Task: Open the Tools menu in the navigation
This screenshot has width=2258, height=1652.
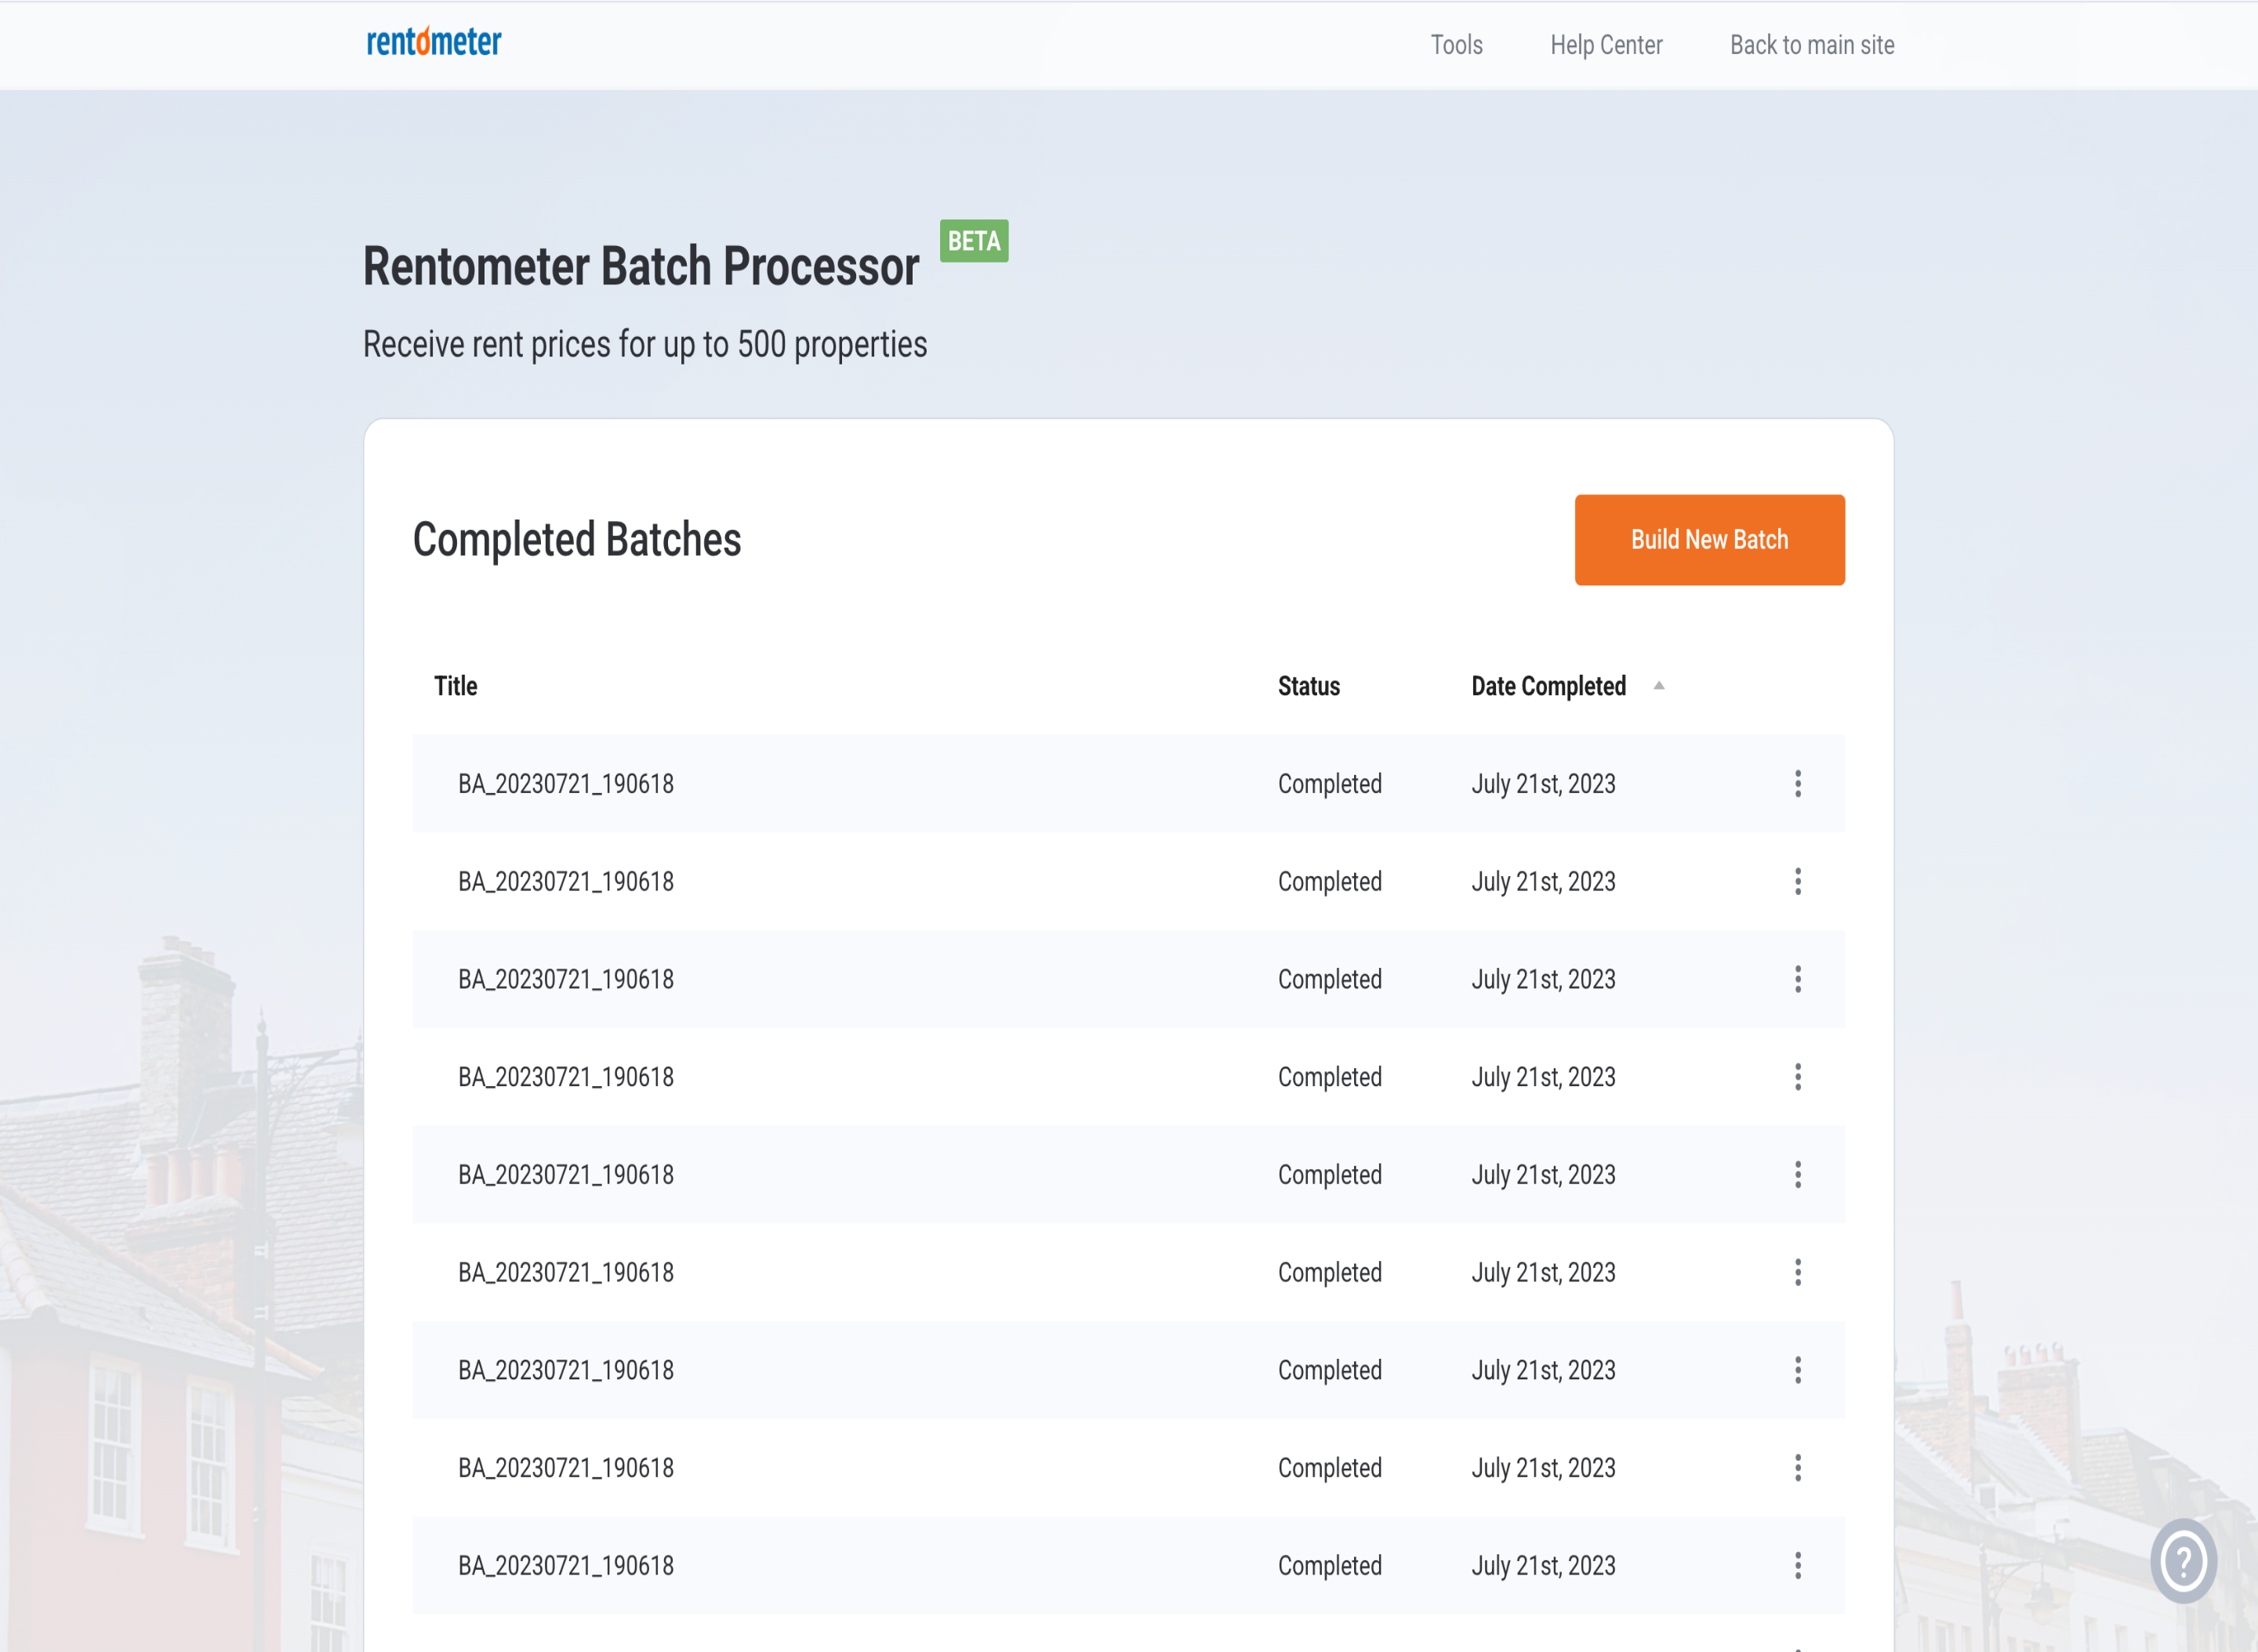Action: coord(1456,45)
